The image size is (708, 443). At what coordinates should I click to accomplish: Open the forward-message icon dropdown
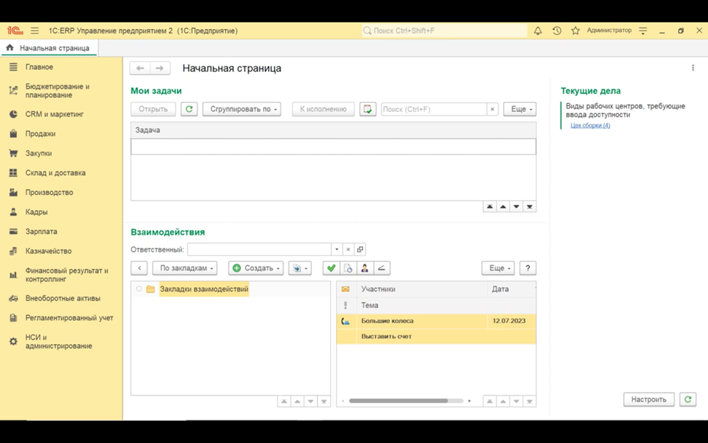click(299, 268)
